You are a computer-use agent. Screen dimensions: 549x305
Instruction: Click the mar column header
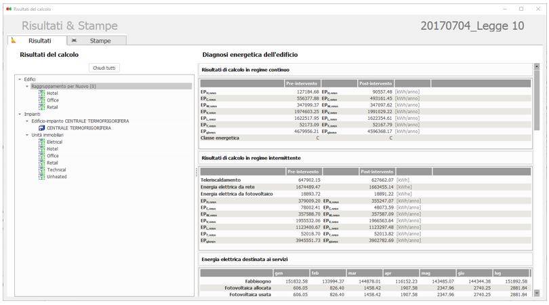(x=365, y=272)
